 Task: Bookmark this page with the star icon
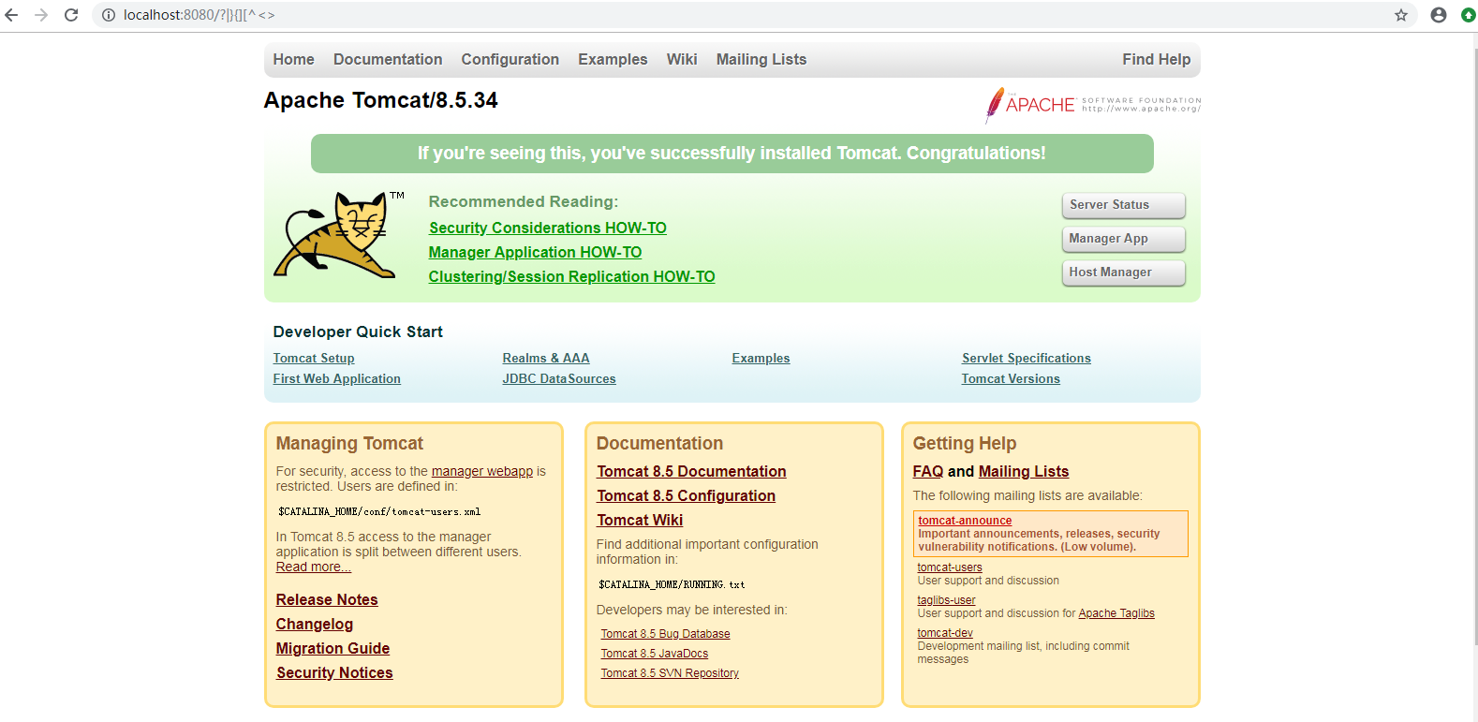(x=1401, y=15)
